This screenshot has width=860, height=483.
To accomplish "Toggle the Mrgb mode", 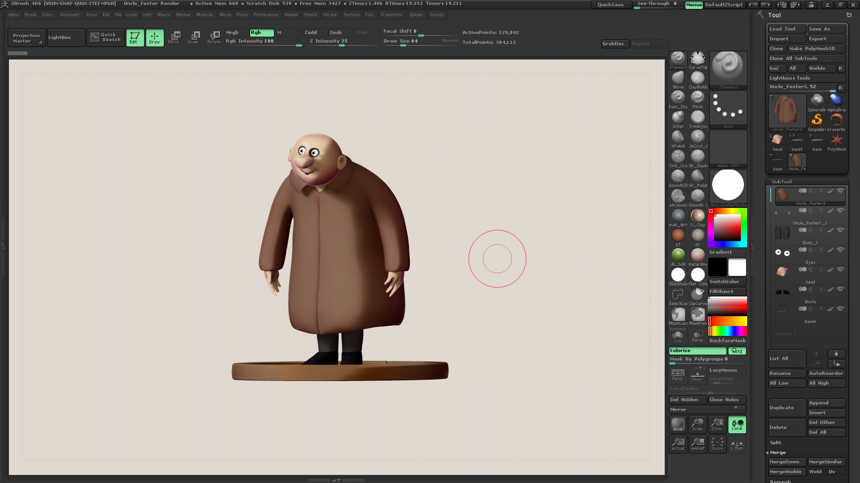I will (x=236, y=33).
